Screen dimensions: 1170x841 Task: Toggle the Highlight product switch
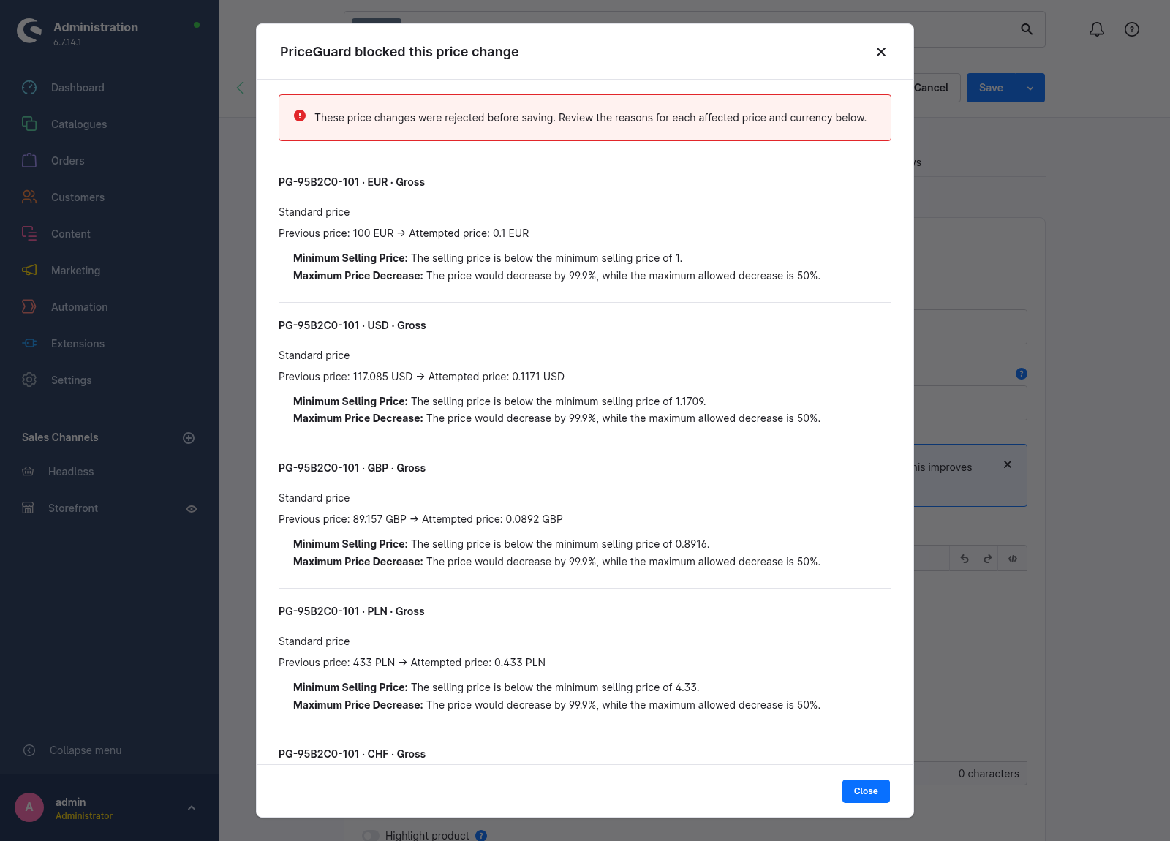tap(371, 835)
